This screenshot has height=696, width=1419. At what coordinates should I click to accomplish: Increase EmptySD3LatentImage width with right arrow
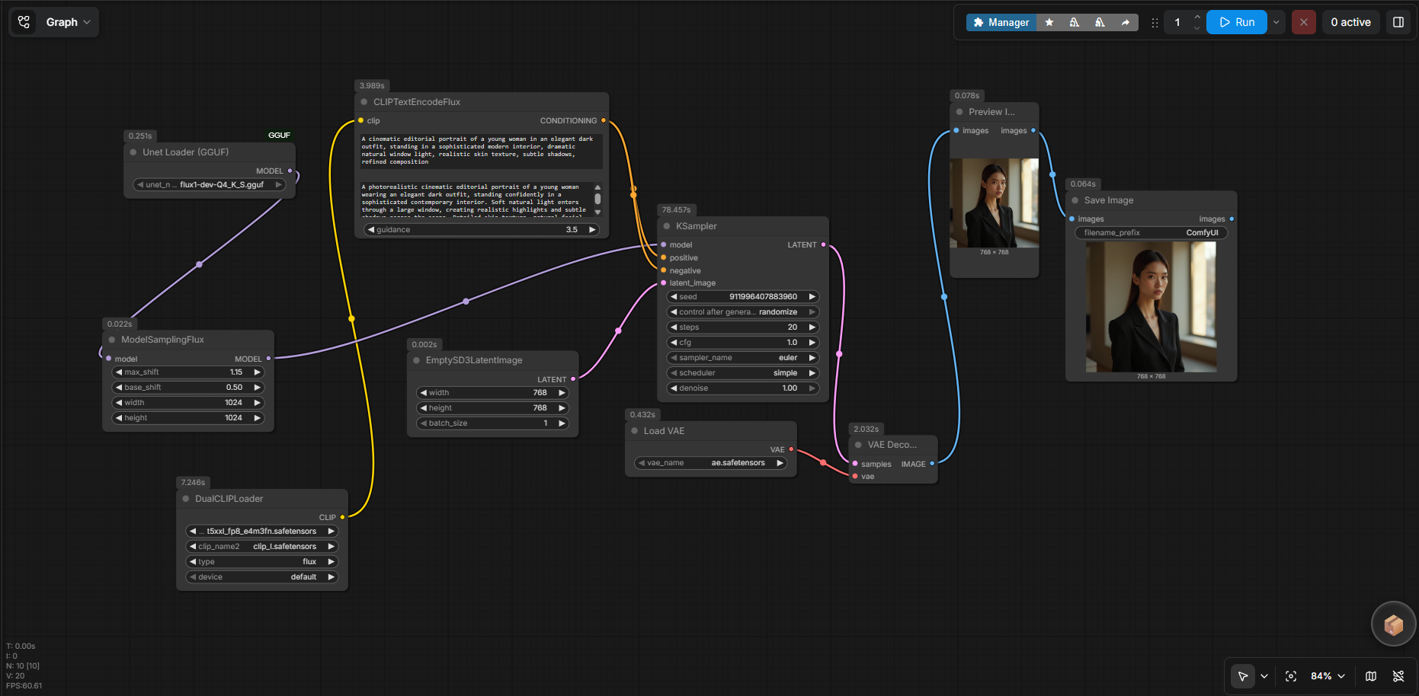click(x=562, y=393)
